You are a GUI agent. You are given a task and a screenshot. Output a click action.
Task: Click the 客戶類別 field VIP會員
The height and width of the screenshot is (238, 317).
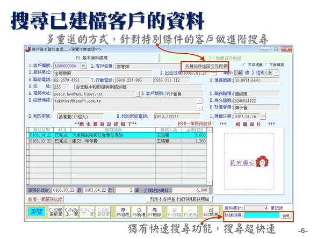tap(184, 94)
